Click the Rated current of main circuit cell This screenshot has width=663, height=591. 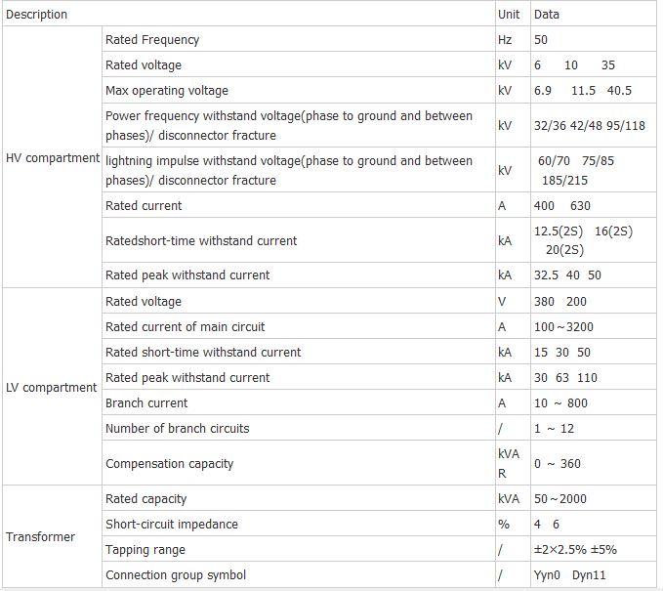click(x=186, y=327)
